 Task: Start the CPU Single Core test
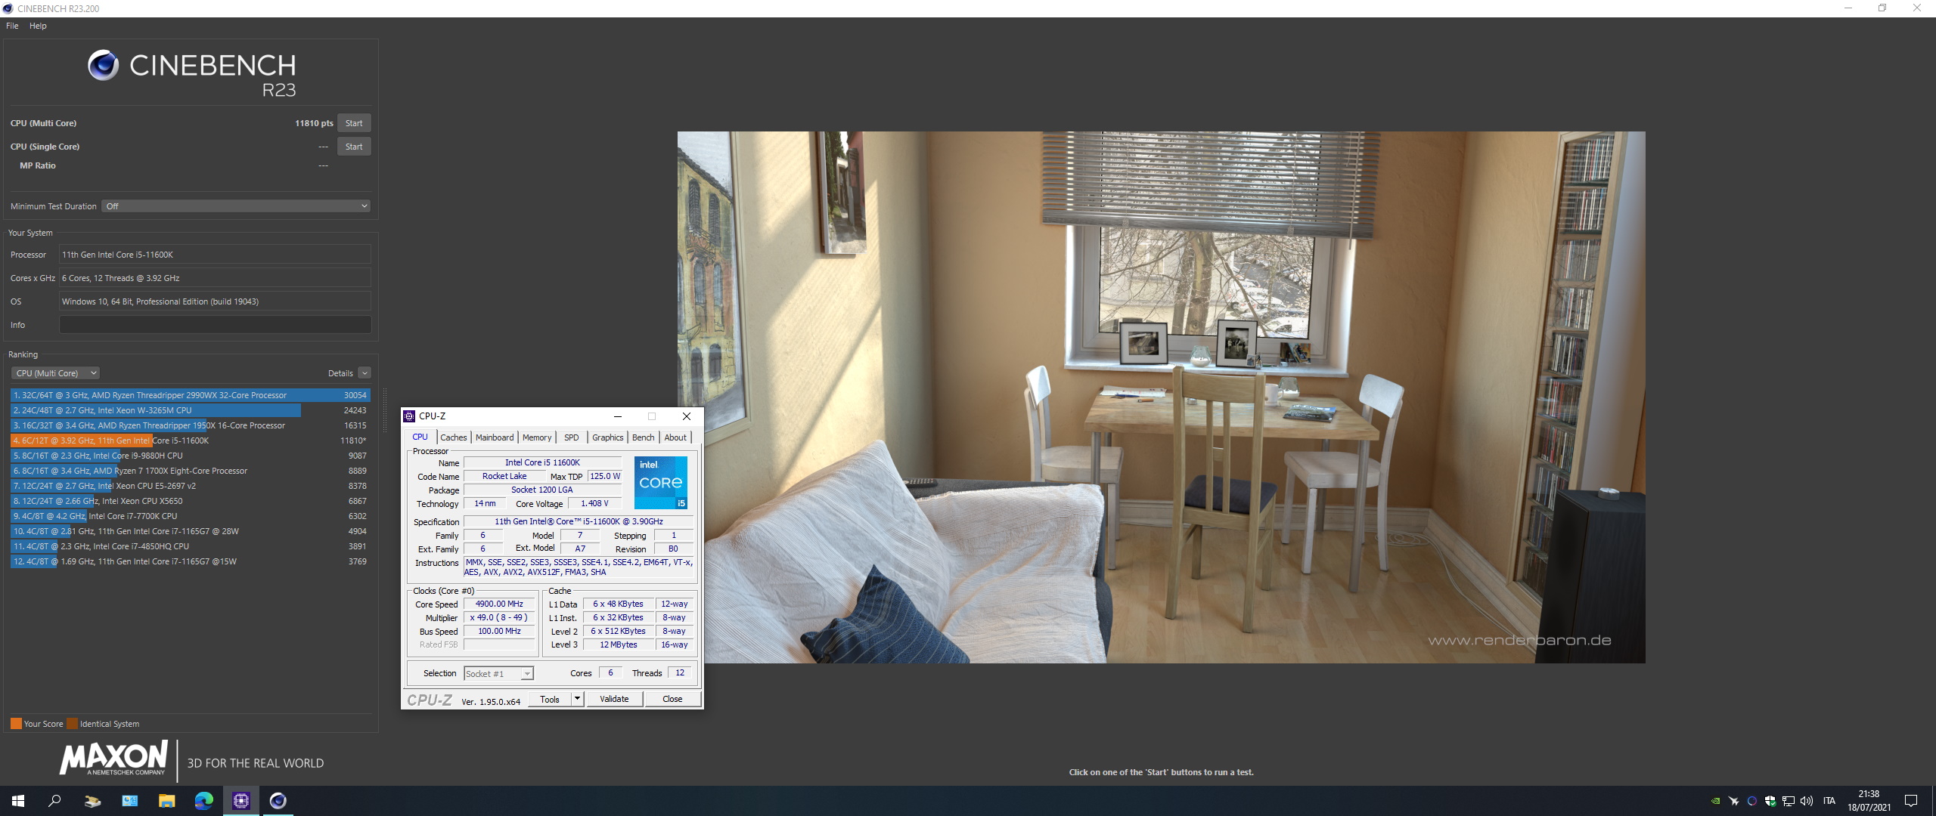[354, 147]
